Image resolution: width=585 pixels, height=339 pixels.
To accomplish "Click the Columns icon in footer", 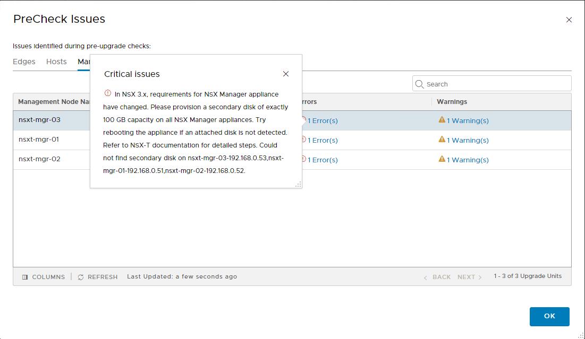I will pyautogui.click(x=25, y=277).
